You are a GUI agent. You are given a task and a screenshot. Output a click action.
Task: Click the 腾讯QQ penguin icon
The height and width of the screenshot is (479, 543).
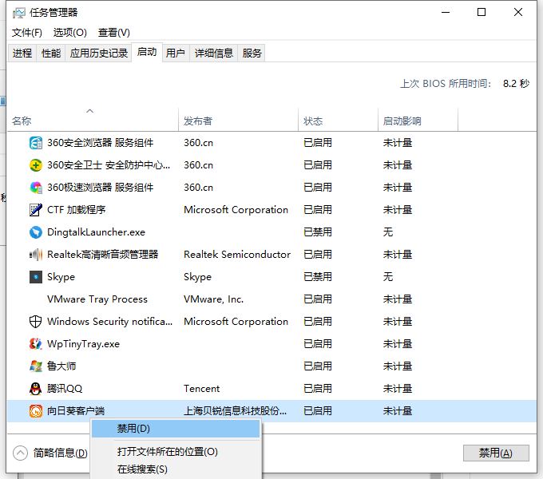(x=36, y=389)
